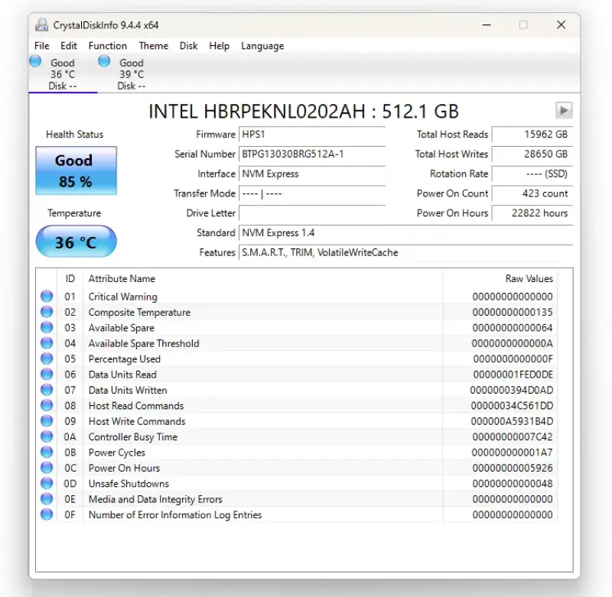Viewport: 612px width, 597px height.
Task: Click Power On Count value 423 count
Action: [532, 194]
